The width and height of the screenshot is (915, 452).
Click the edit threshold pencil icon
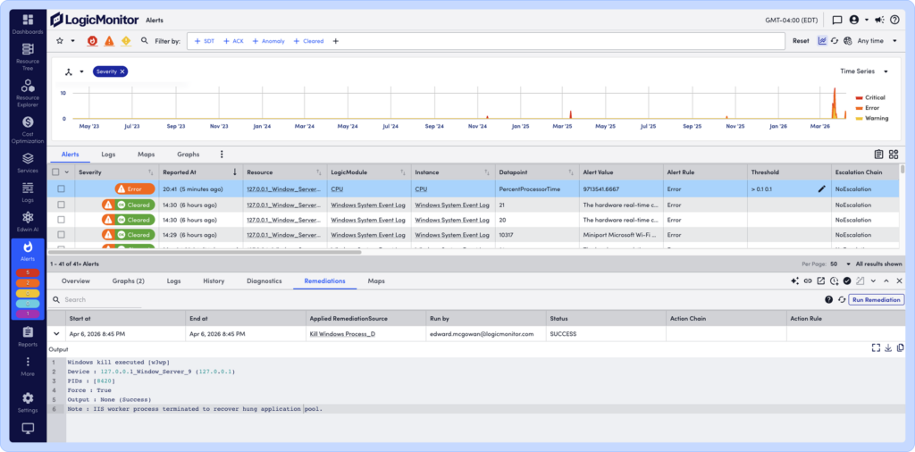click(x=821, y=188)
